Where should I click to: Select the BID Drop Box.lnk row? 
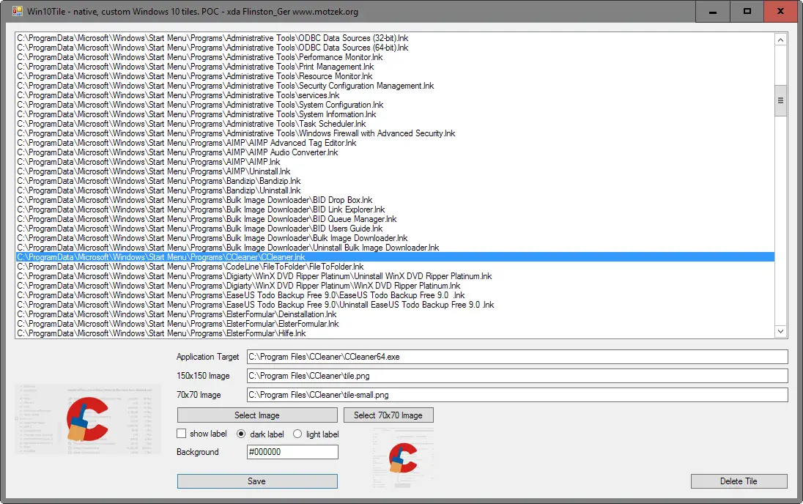[x=395, y=200]
